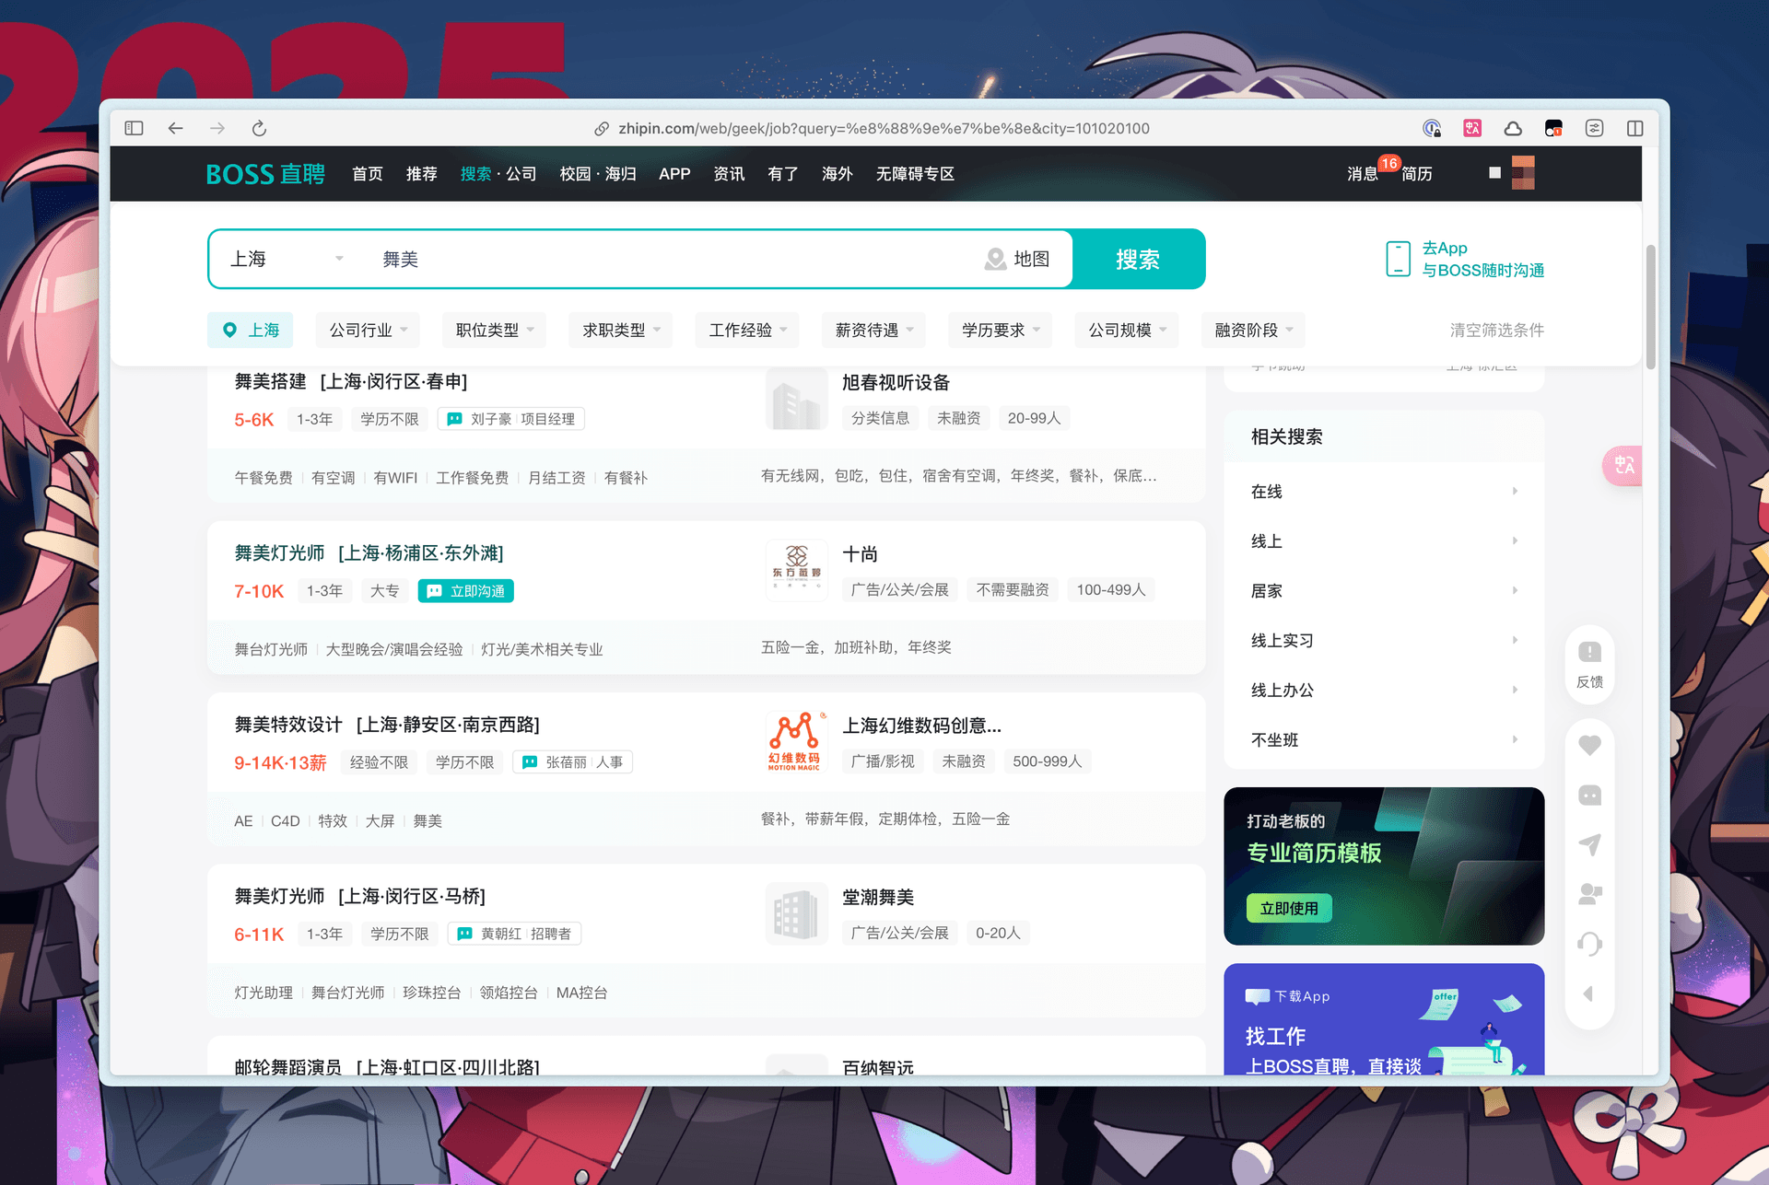Viewport: 1769px width, 1185px height.
Task: Click the pink translate floating icon
Action: tap(1623, 465)
